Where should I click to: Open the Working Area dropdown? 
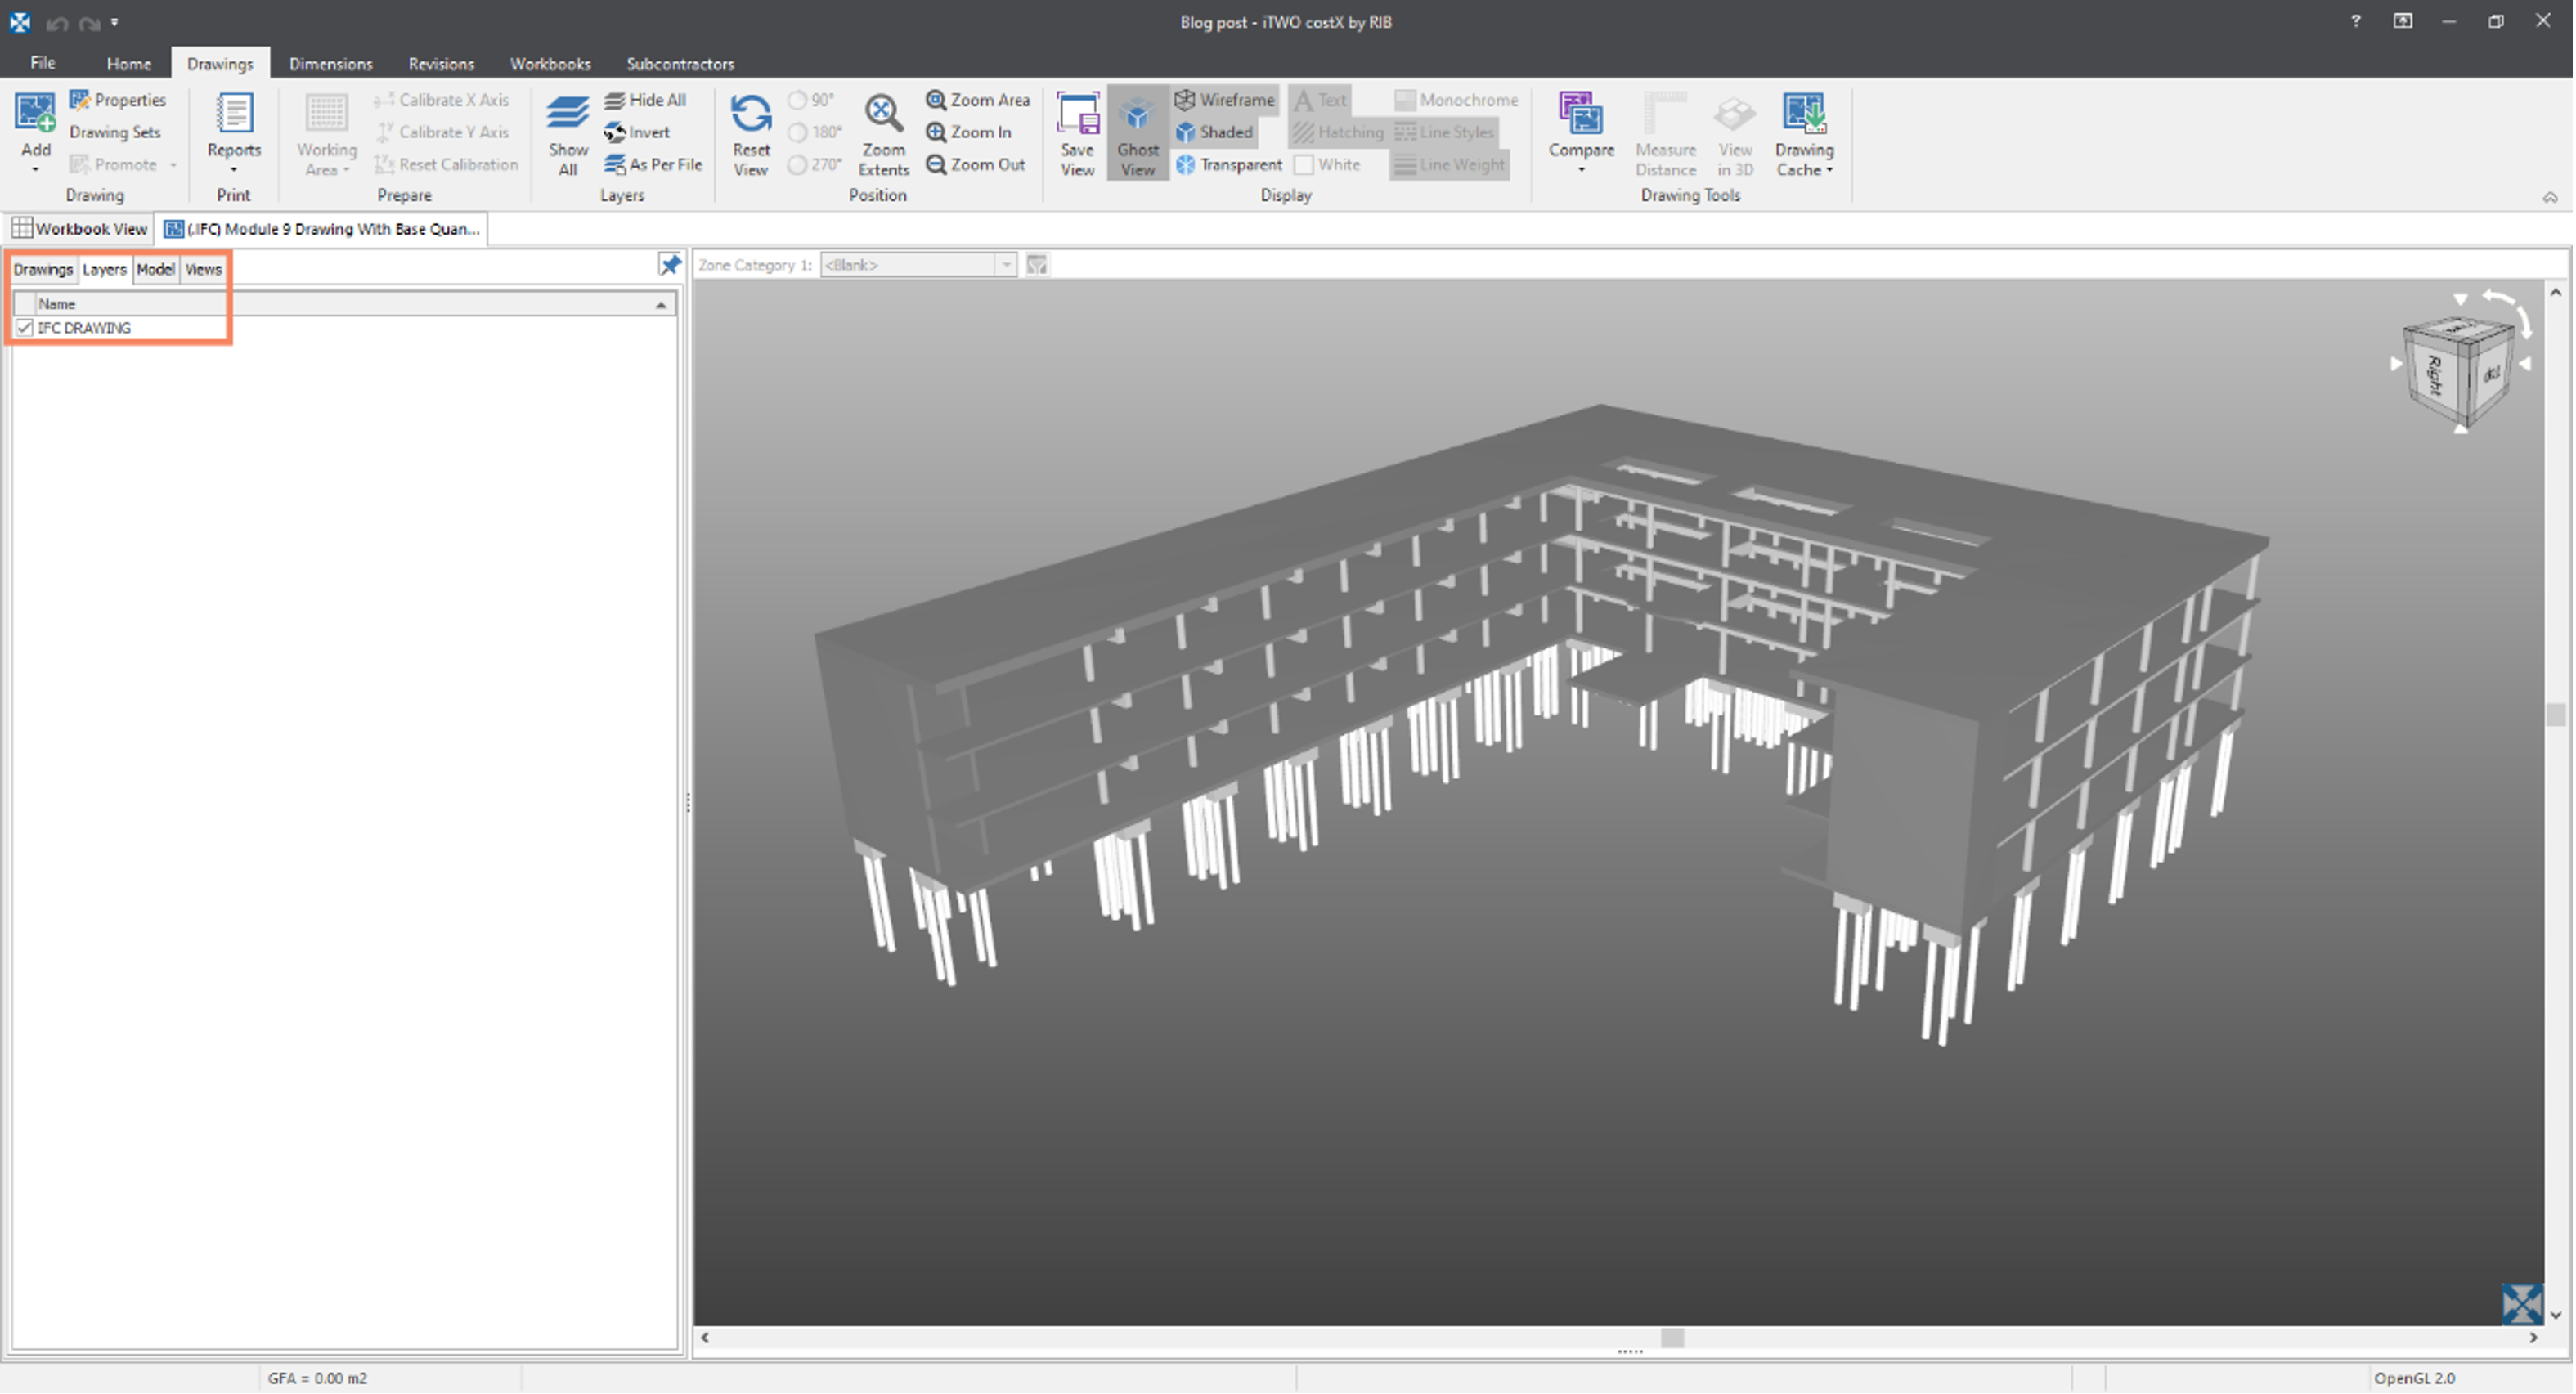click(326, 135)
